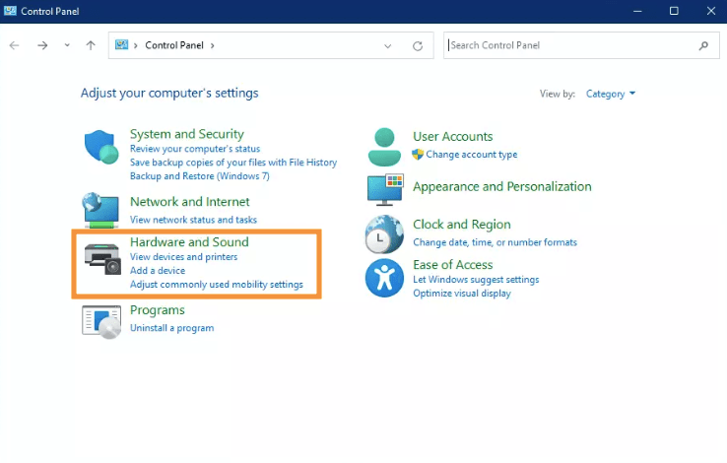Open Backup and Restore (Windows 7)
This screenshot has width=727, height=463.
click(x=199, y=176)
